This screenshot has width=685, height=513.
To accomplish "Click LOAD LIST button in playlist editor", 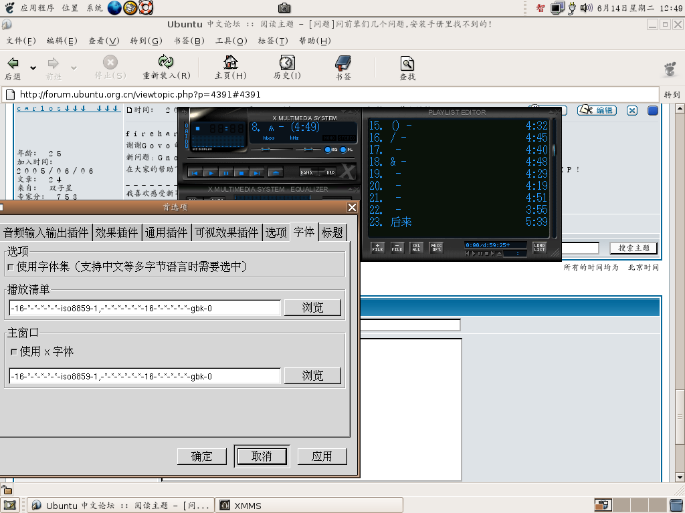I will tap(540, 248).
